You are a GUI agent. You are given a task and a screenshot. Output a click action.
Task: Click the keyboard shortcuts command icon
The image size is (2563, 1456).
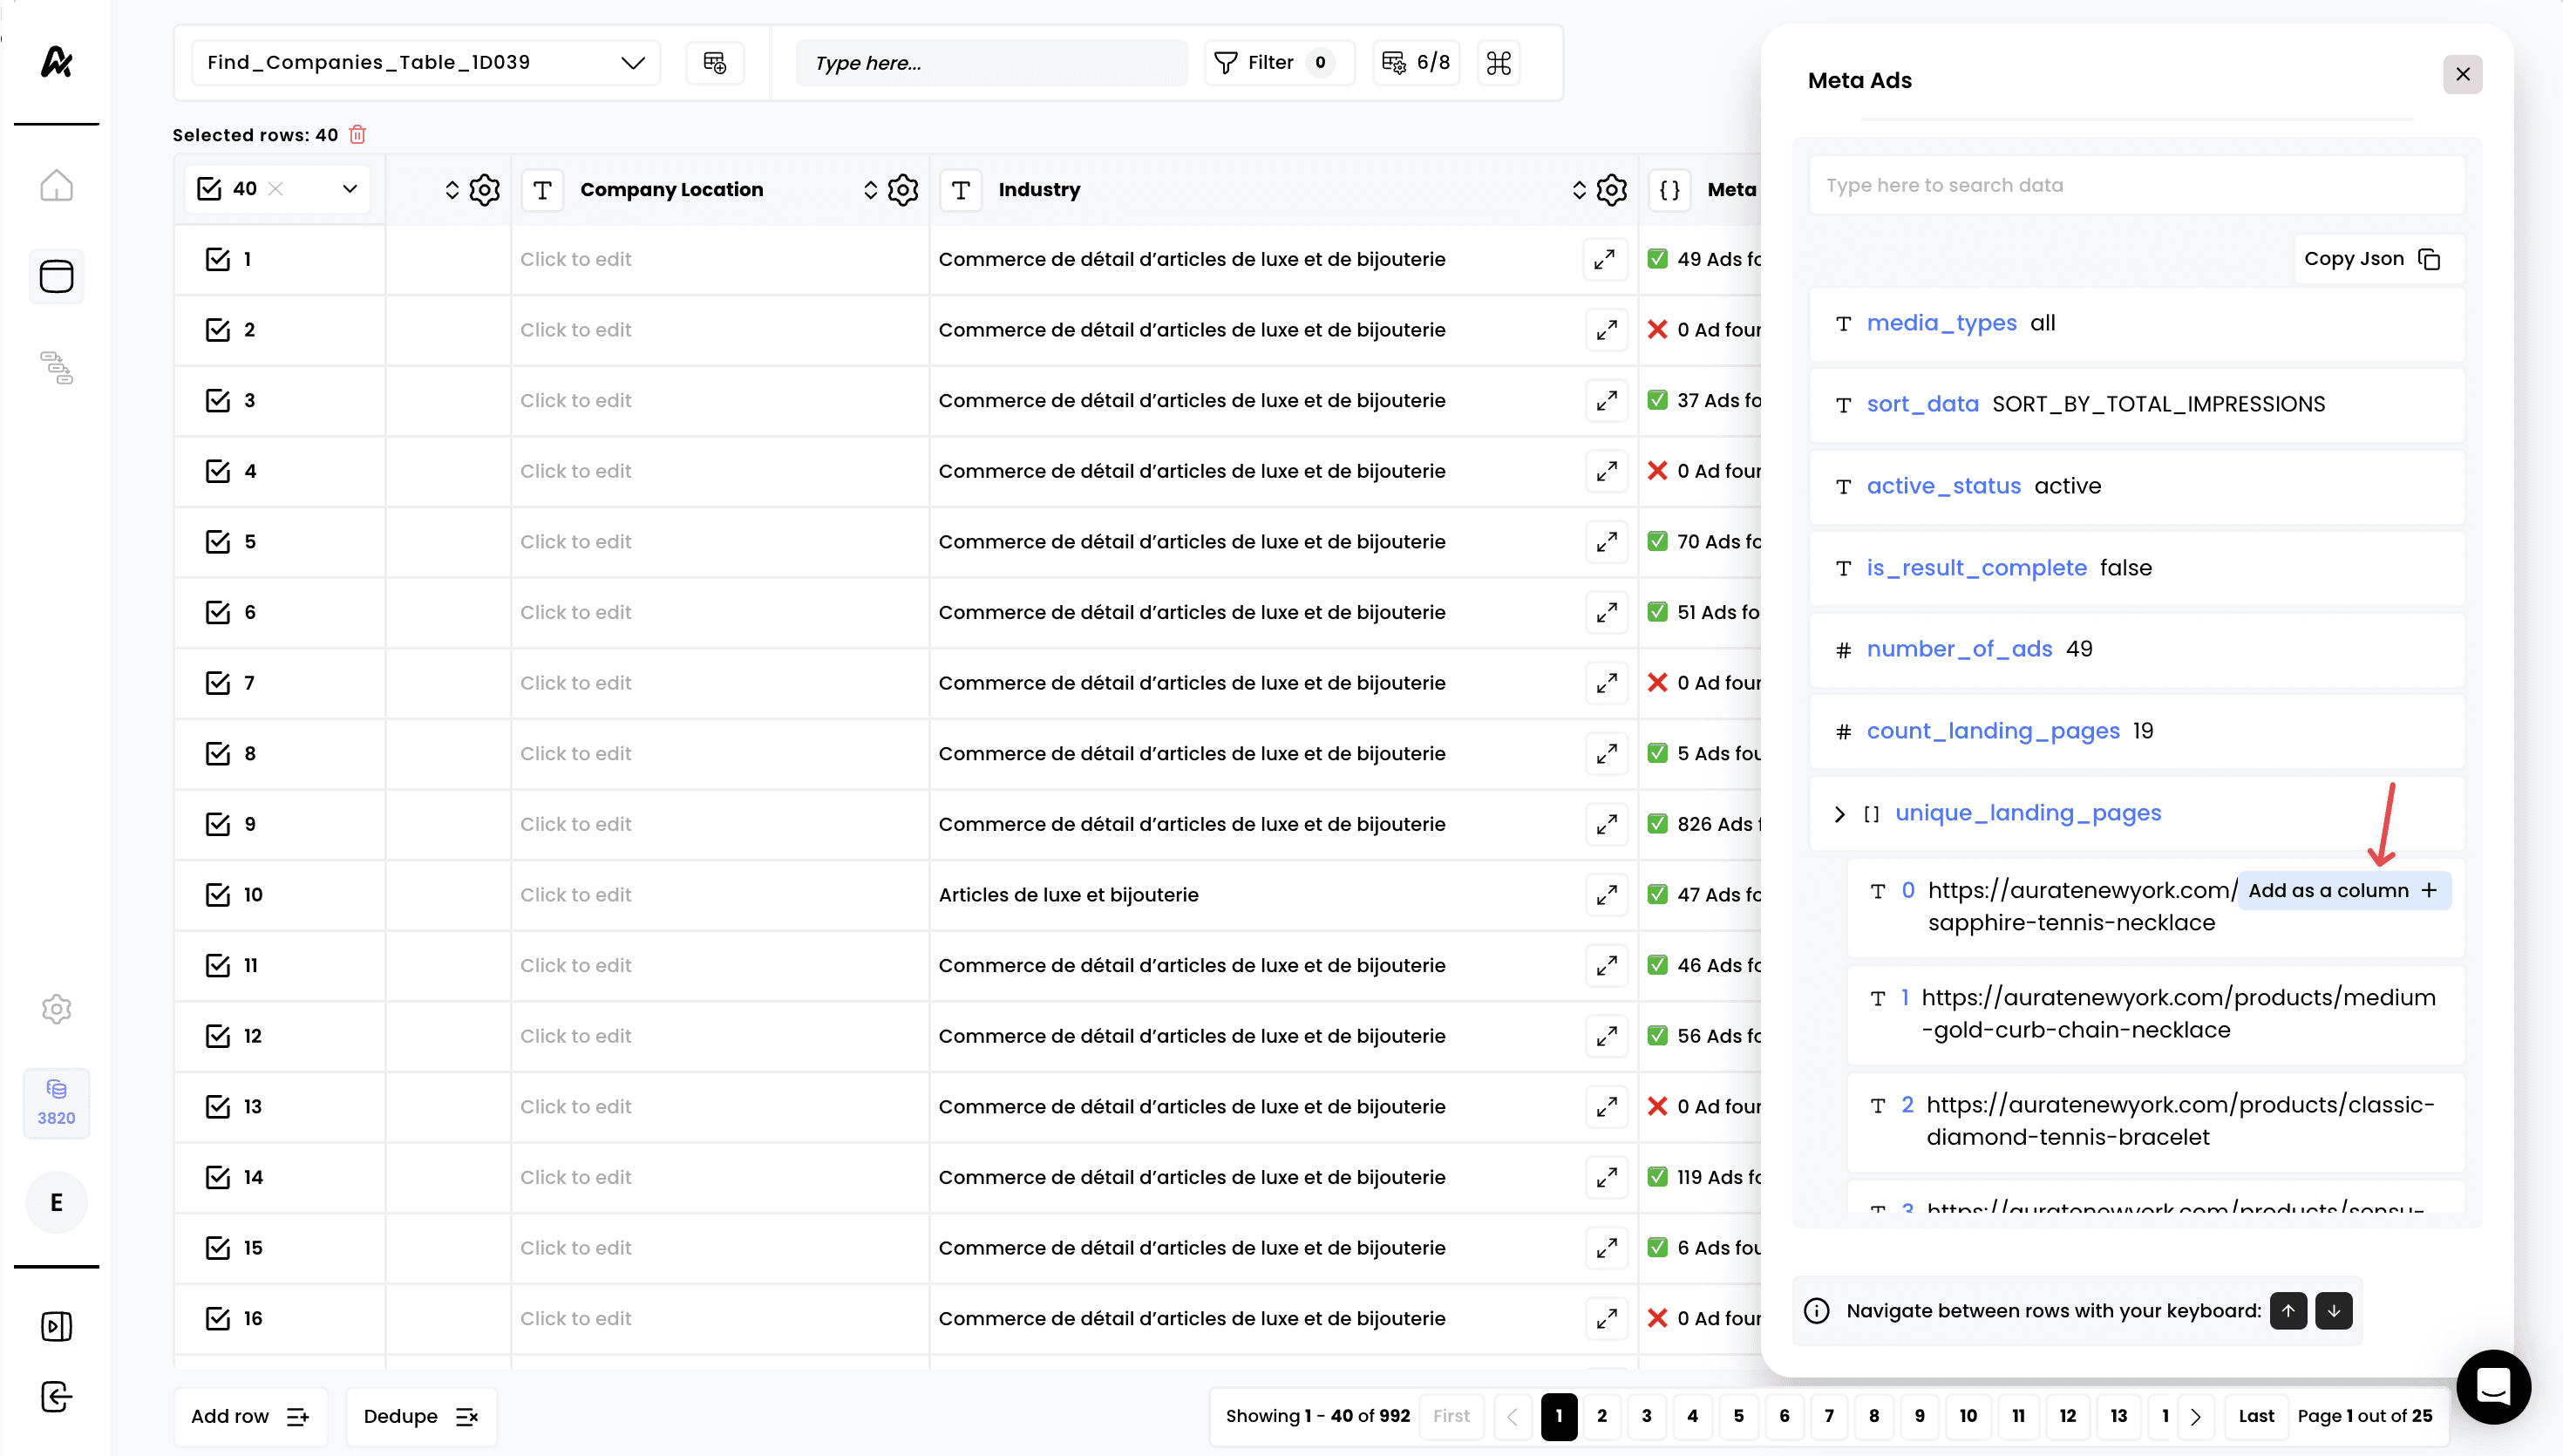[x=1499, y=63]
